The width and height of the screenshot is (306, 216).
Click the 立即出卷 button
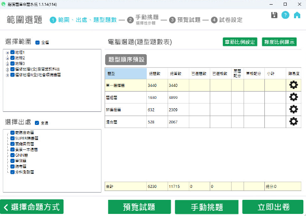tap(273, 207)
